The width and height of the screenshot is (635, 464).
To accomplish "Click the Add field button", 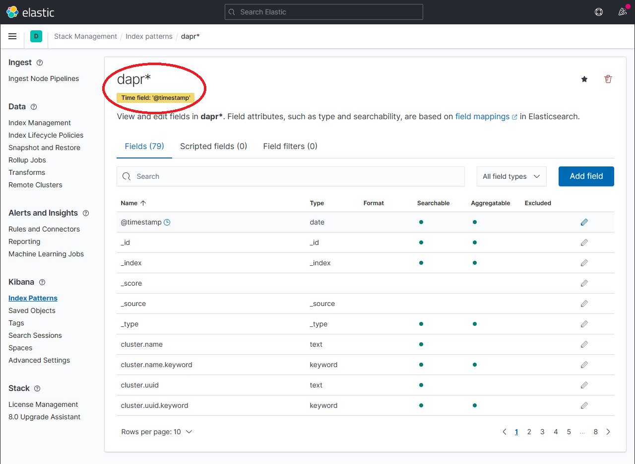I will tap(586, 176).
